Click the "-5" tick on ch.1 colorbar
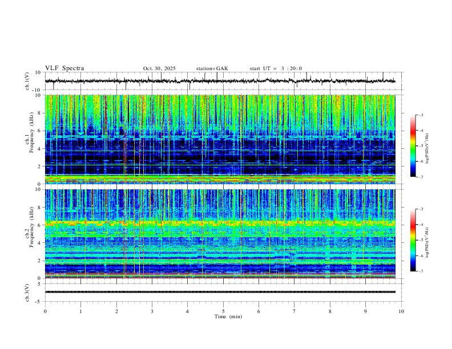The width and height of the screenshot is (452, 349). (x=421, y=146)
